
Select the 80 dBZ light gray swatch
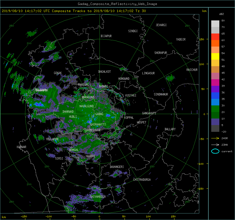tap(215, 24)
